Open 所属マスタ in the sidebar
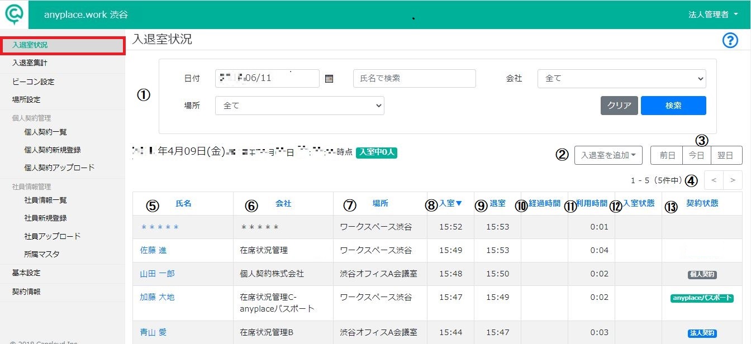751x344 pixels. (x=42, y=254)
